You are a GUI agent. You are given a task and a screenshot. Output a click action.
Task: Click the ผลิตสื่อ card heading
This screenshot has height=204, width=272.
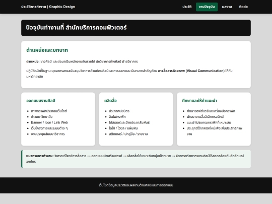click(x=110, y=101)
